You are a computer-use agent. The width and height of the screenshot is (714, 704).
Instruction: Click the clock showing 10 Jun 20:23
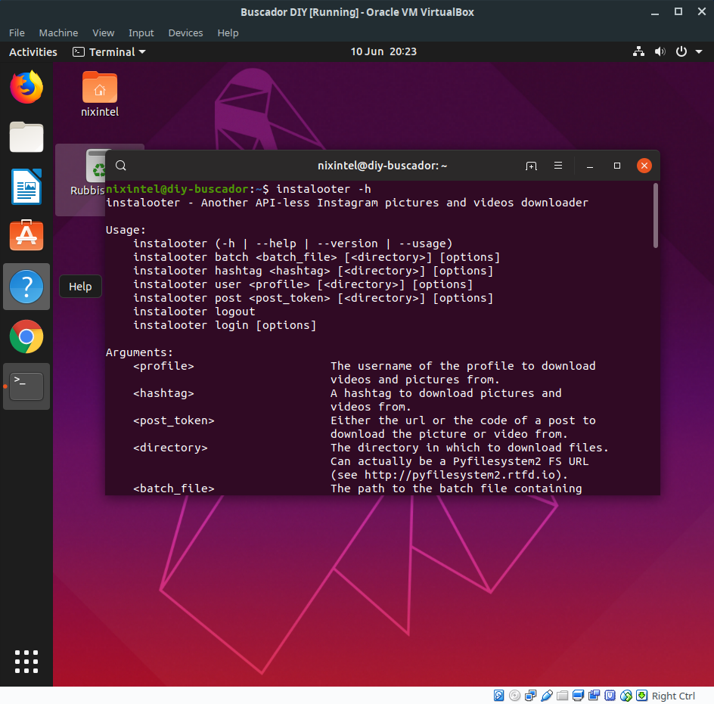[x=383, y=51]
